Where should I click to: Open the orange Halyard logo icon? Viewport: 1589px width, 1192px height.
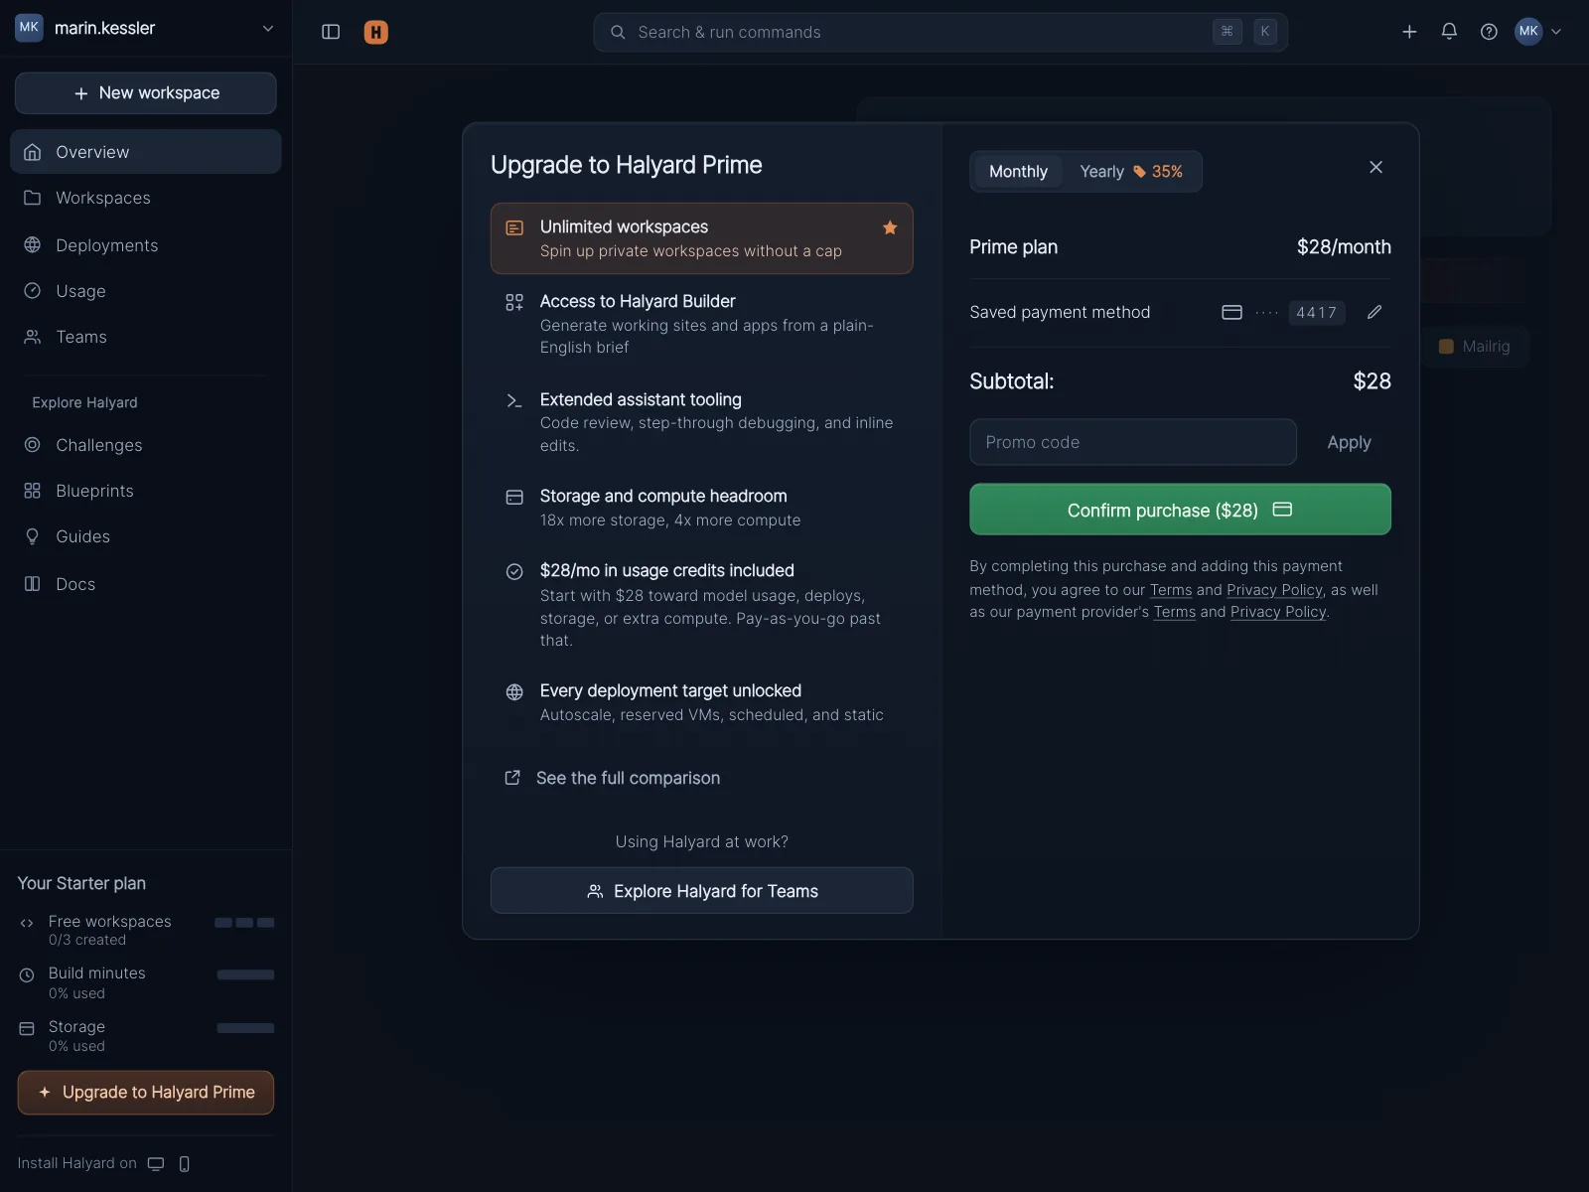click(376, 32)
